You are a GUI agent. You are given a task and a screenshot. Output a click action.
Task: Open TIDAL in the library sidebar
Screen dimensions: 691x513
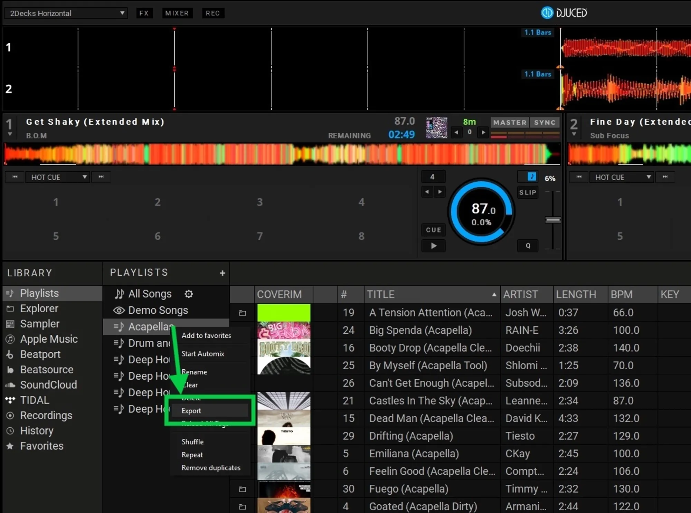click(35, 400)
